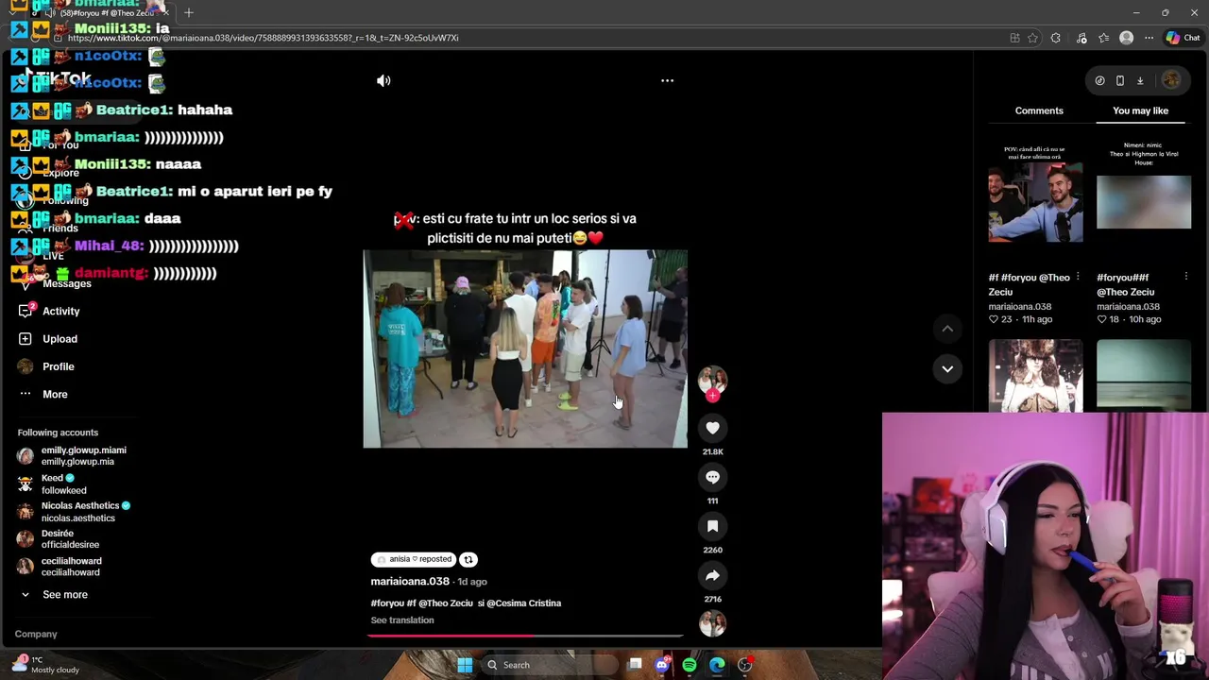The image size is (1209, 680).
Task: Mute the TikTok video with speaker icon
Action: (x=383, y=81)
